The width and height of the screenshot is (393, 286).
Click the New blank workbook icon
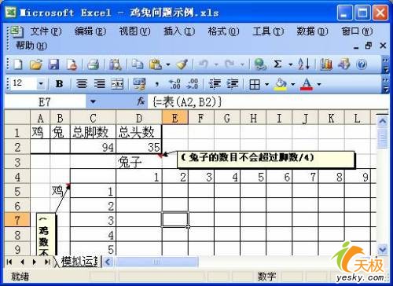click(18, 64)
